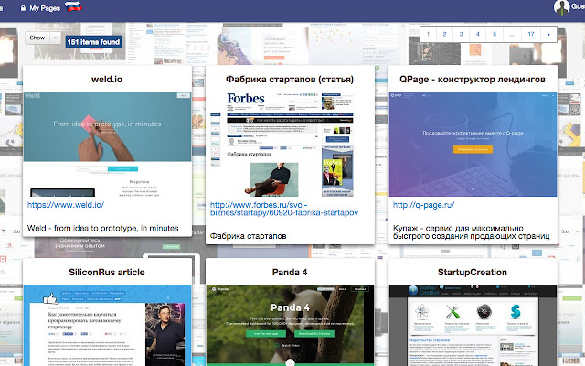Viewport: 585px width, 366px height.
Task: Go to pagination page 5
Action: coord(495,34)
